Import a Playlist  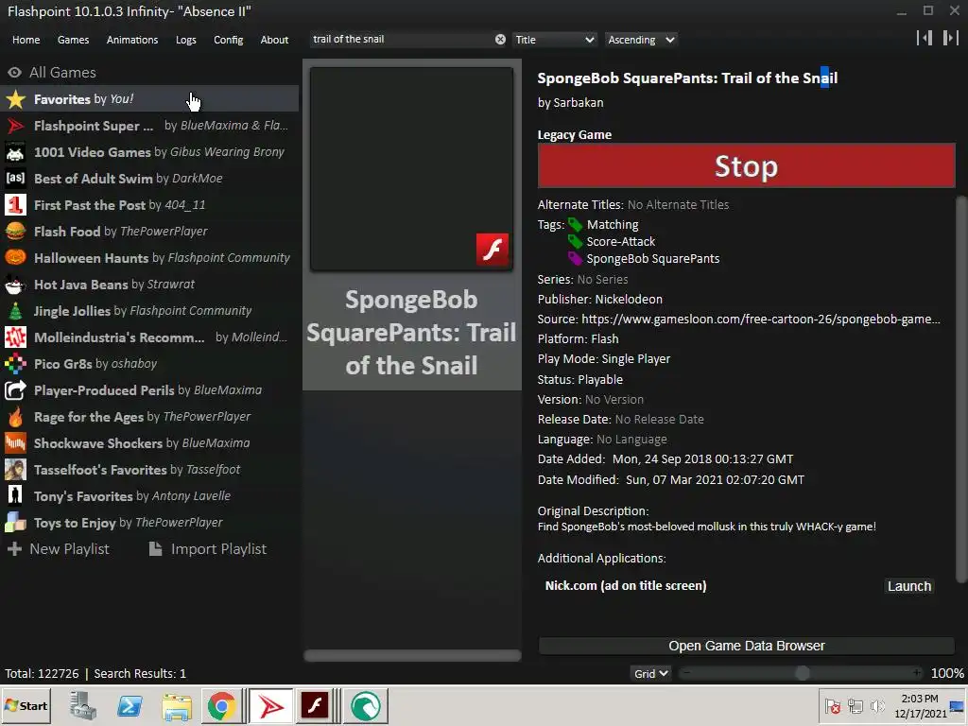click(208, 549)
